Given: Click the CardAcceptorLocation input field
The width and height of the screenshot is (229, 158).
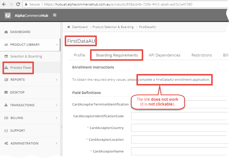Looking at the screenshot, I should point(180,139).
